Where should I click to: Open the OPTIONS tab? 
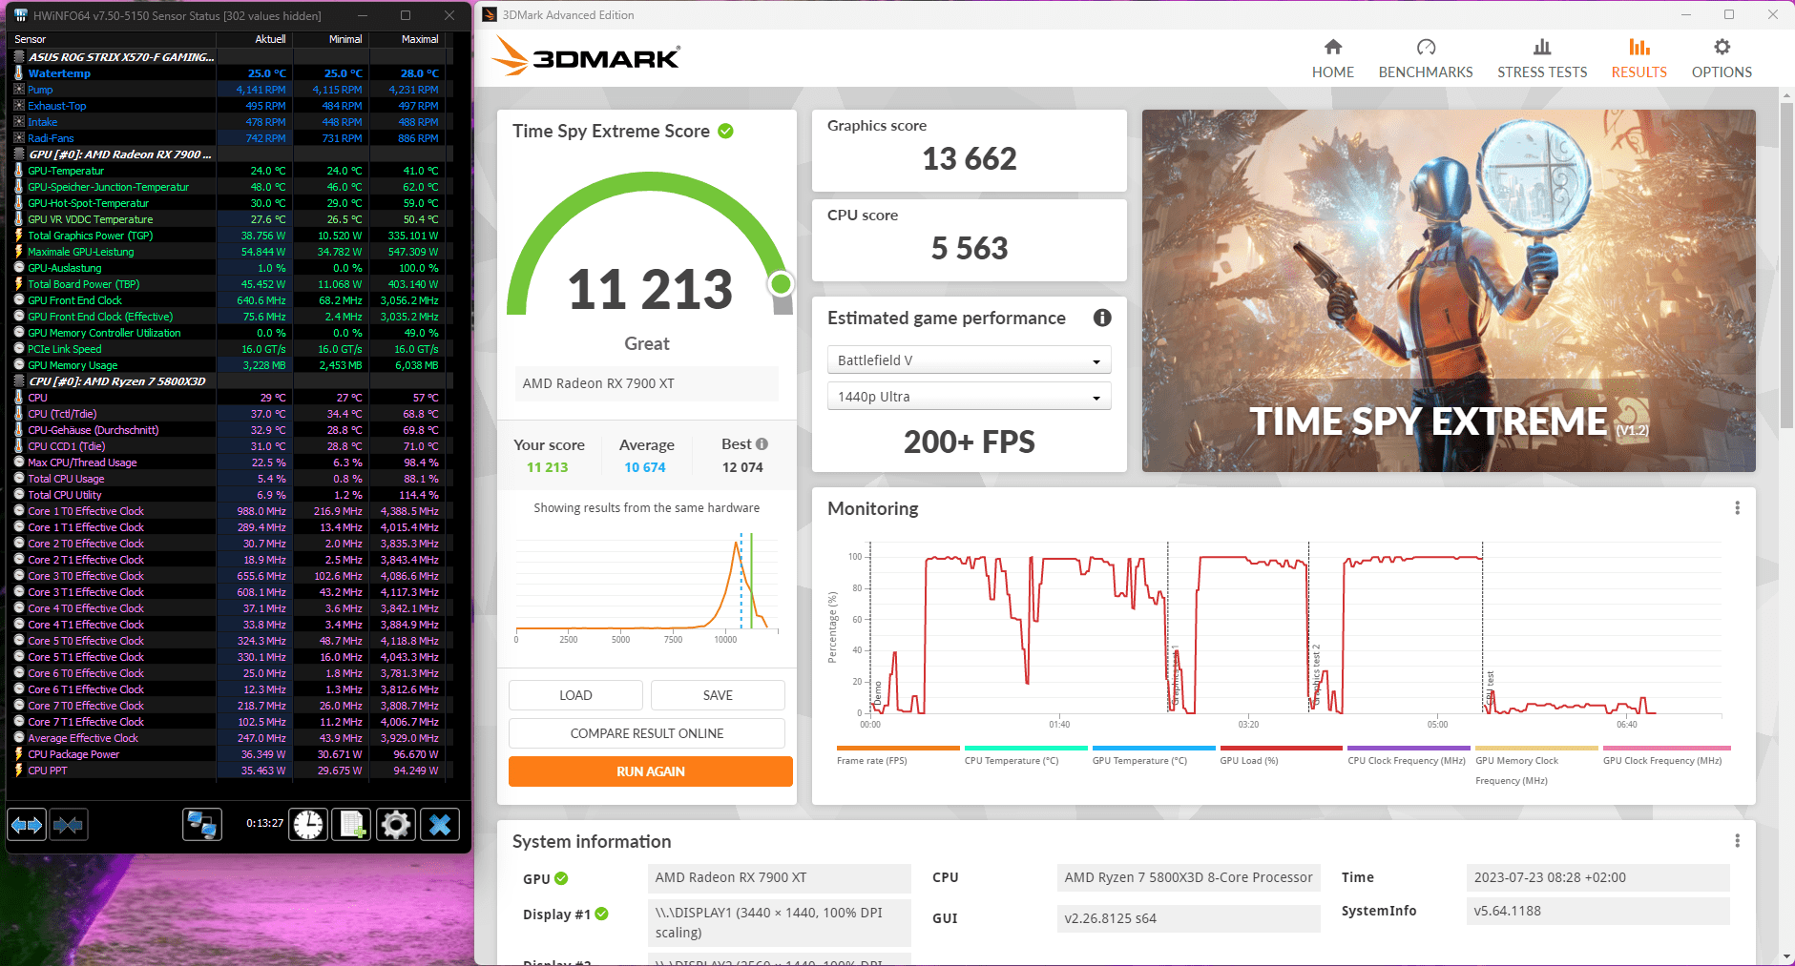(1722, 59)
